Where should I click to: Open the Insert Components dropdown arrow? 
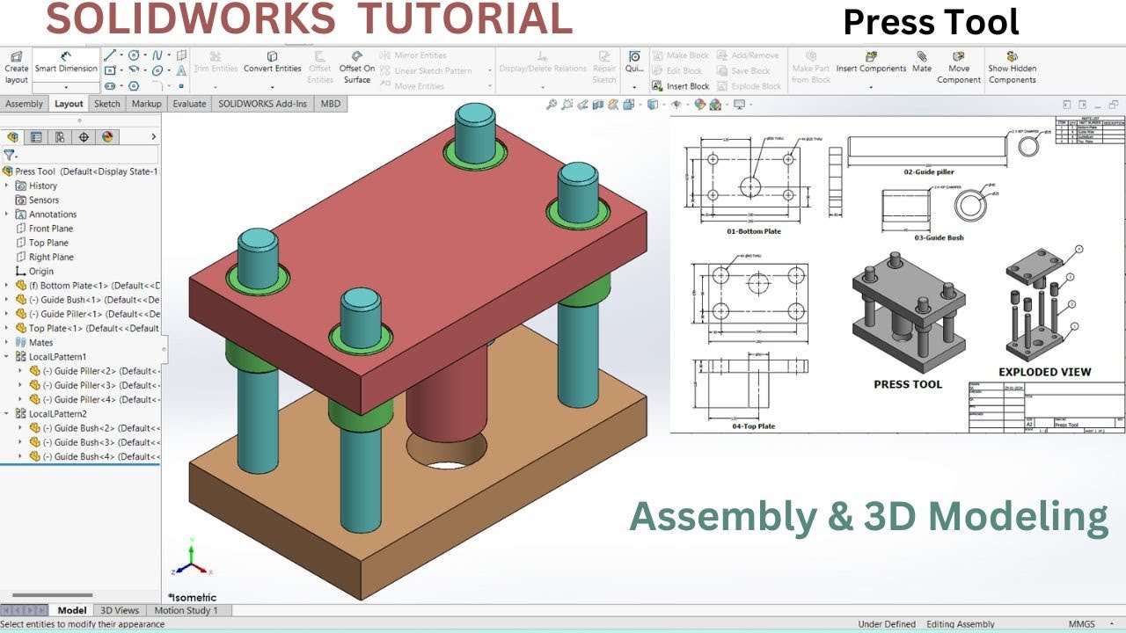(x=871, y=86)
